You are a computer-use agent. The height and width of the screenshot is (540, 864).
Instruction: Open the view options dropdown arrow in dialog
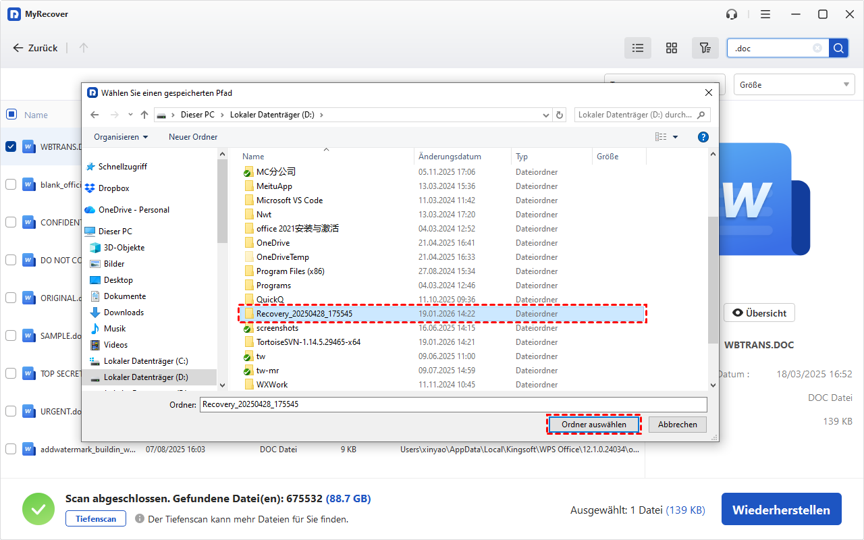[676, 137]
